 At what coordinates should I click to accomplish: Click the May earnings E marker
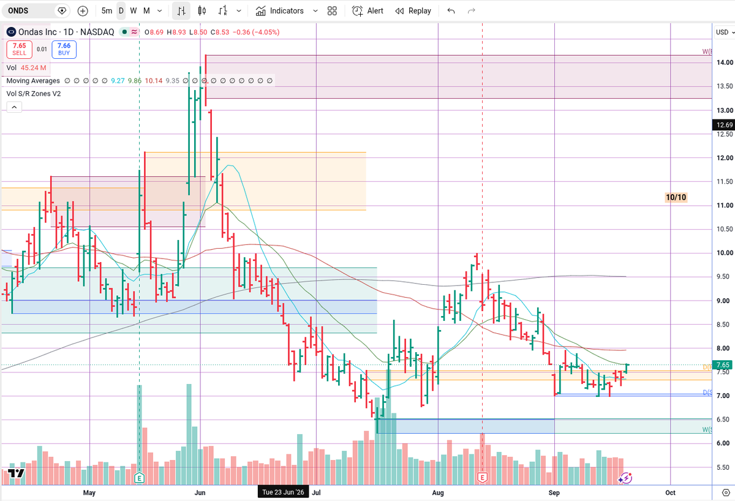tap(140, 478)
